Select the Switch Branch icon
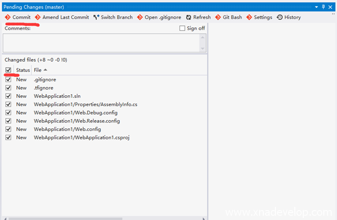The image size is (337, 220). 96,17
